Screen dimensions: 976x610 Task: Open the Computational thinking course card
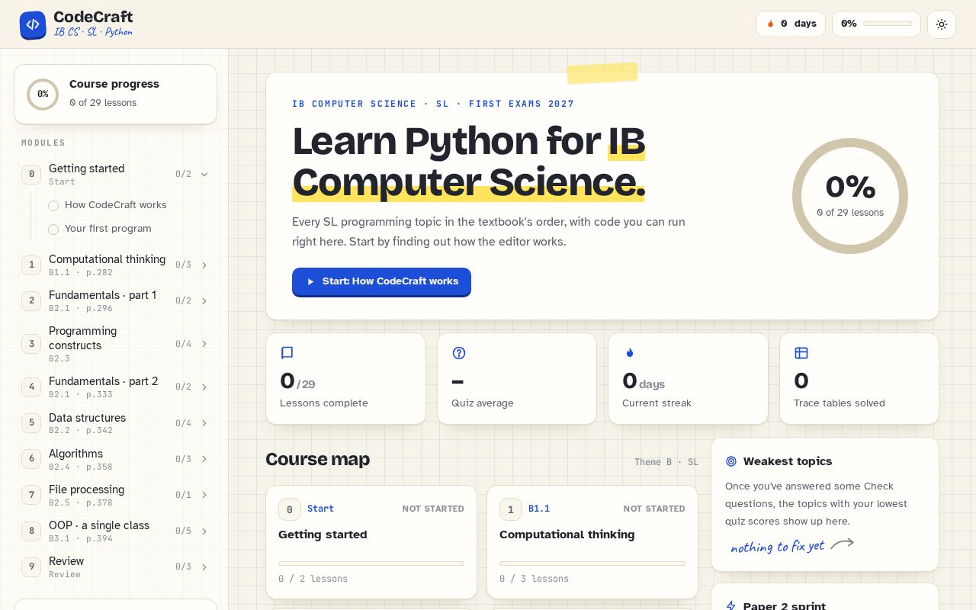[592, 542]
